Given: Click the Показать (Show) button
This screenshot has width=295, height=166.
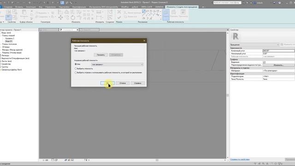Looking at the screenshot, I should tap(100, 55).
